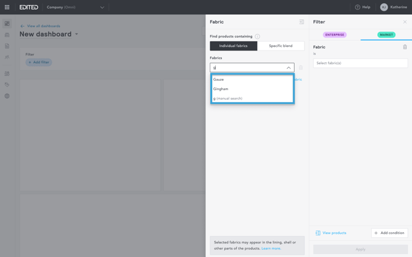The width and height of the screenshot is (412, 257).
Task: Open the Help menu icon
Action: (x=357, y=7)
